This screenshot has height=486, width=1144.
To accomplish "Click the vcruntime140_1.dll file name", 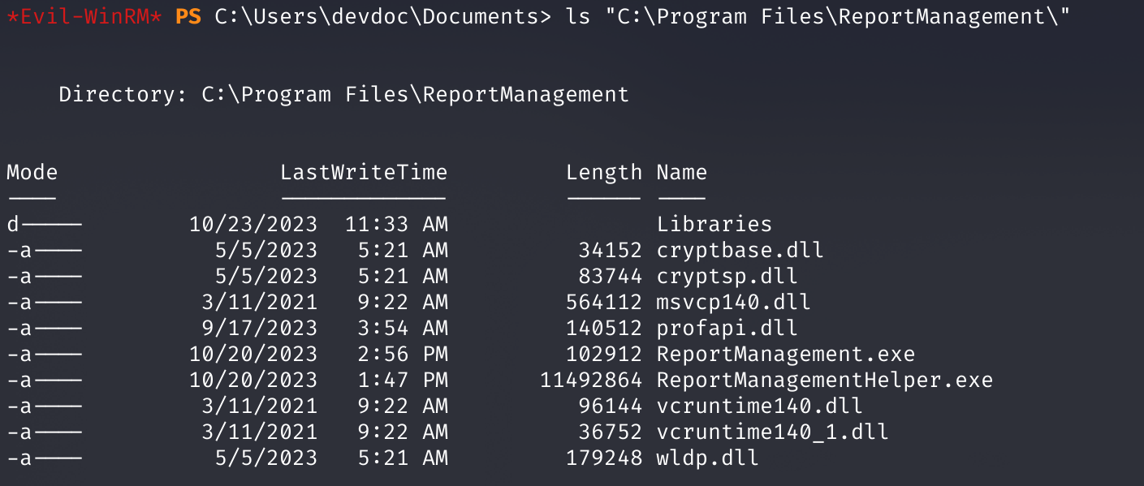I will (x=772, y=432).
